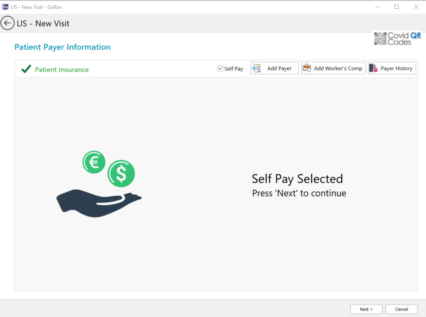
Task: Click the LIS - New Visit page title
Action: [43, 23]
